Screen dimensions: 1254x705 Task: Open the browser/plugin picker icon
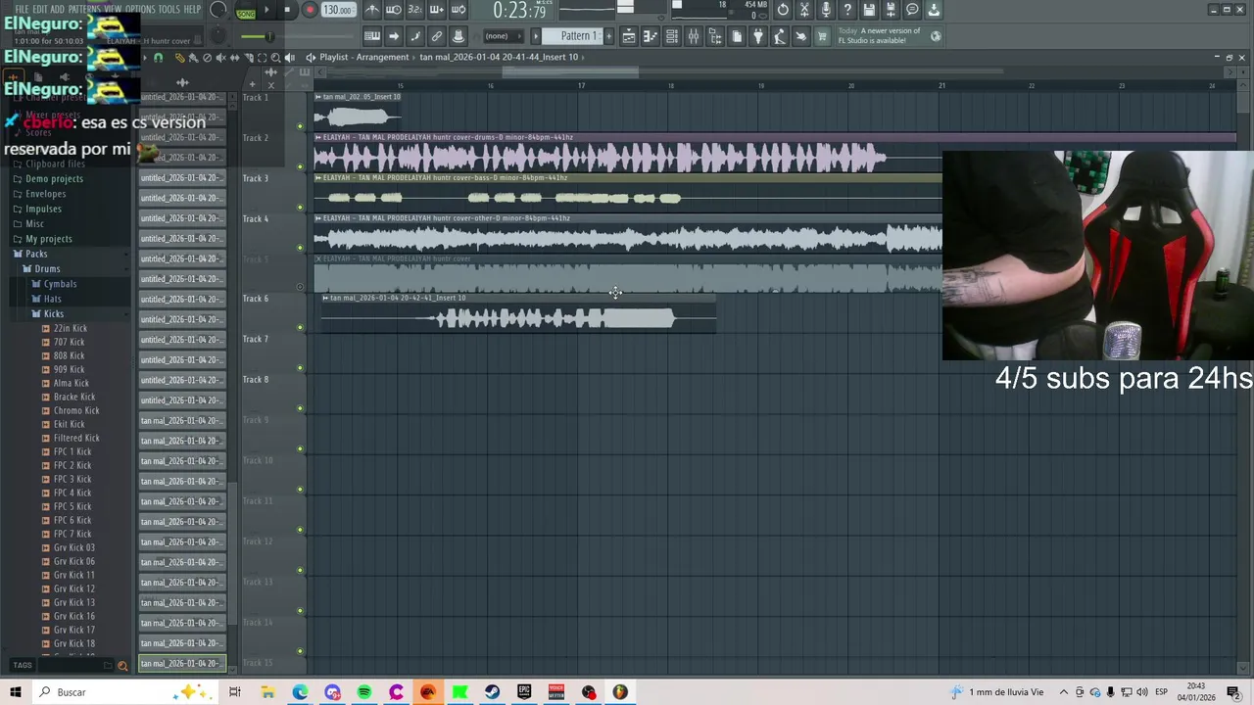[x=715, y=36]
